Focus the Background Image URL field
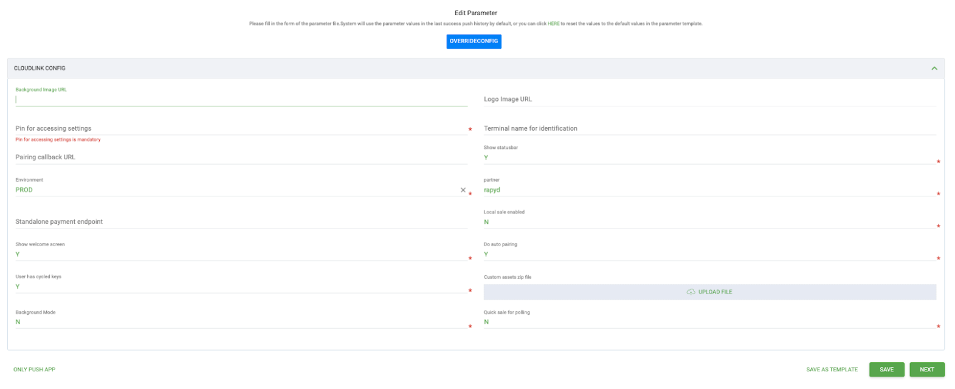This screenshot has width=955, height=389. point(241,99)
